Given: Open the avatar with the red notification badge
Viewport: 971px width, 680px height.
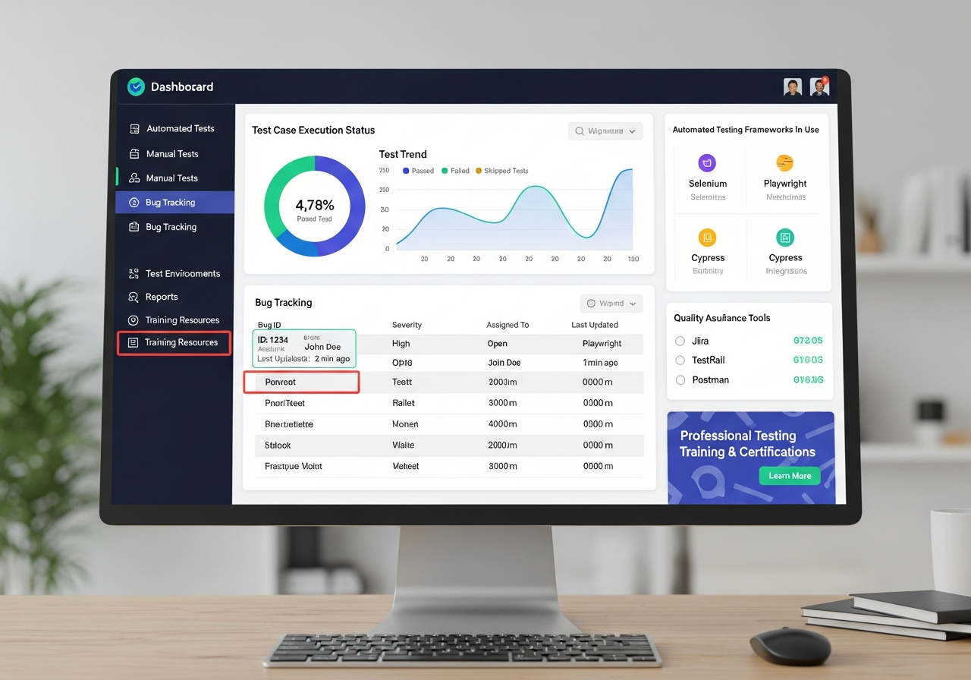Looking at the screenshot, I should click(x=819, y=87).
